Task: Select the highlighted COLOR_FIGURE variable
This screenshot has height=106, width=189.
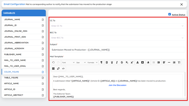Action: coord(24,72)
